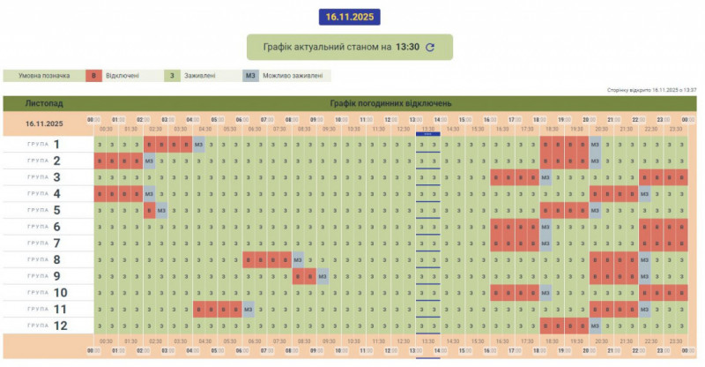The image size is (705, 367).
Task: Click the Графік погодинних відключень header
Action: pos(390,103)
